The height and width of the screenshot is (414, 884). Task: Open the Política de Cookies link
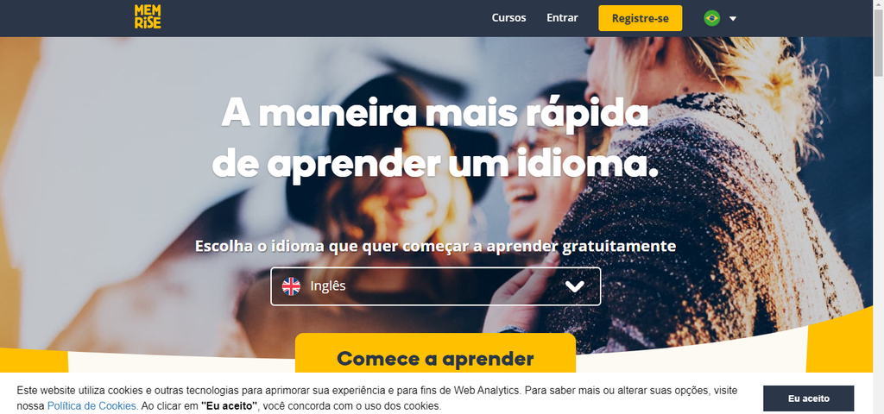click(92, 405)
